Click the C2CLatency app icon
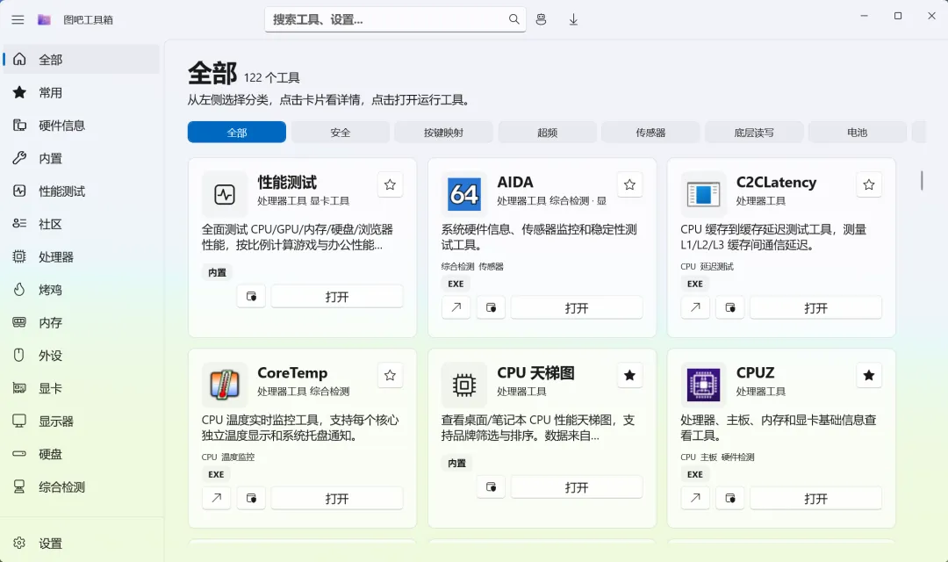 tap(703, 194)
